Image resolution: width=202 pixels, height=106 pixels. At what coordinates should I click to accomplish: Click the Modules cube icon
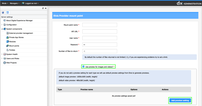7,41
